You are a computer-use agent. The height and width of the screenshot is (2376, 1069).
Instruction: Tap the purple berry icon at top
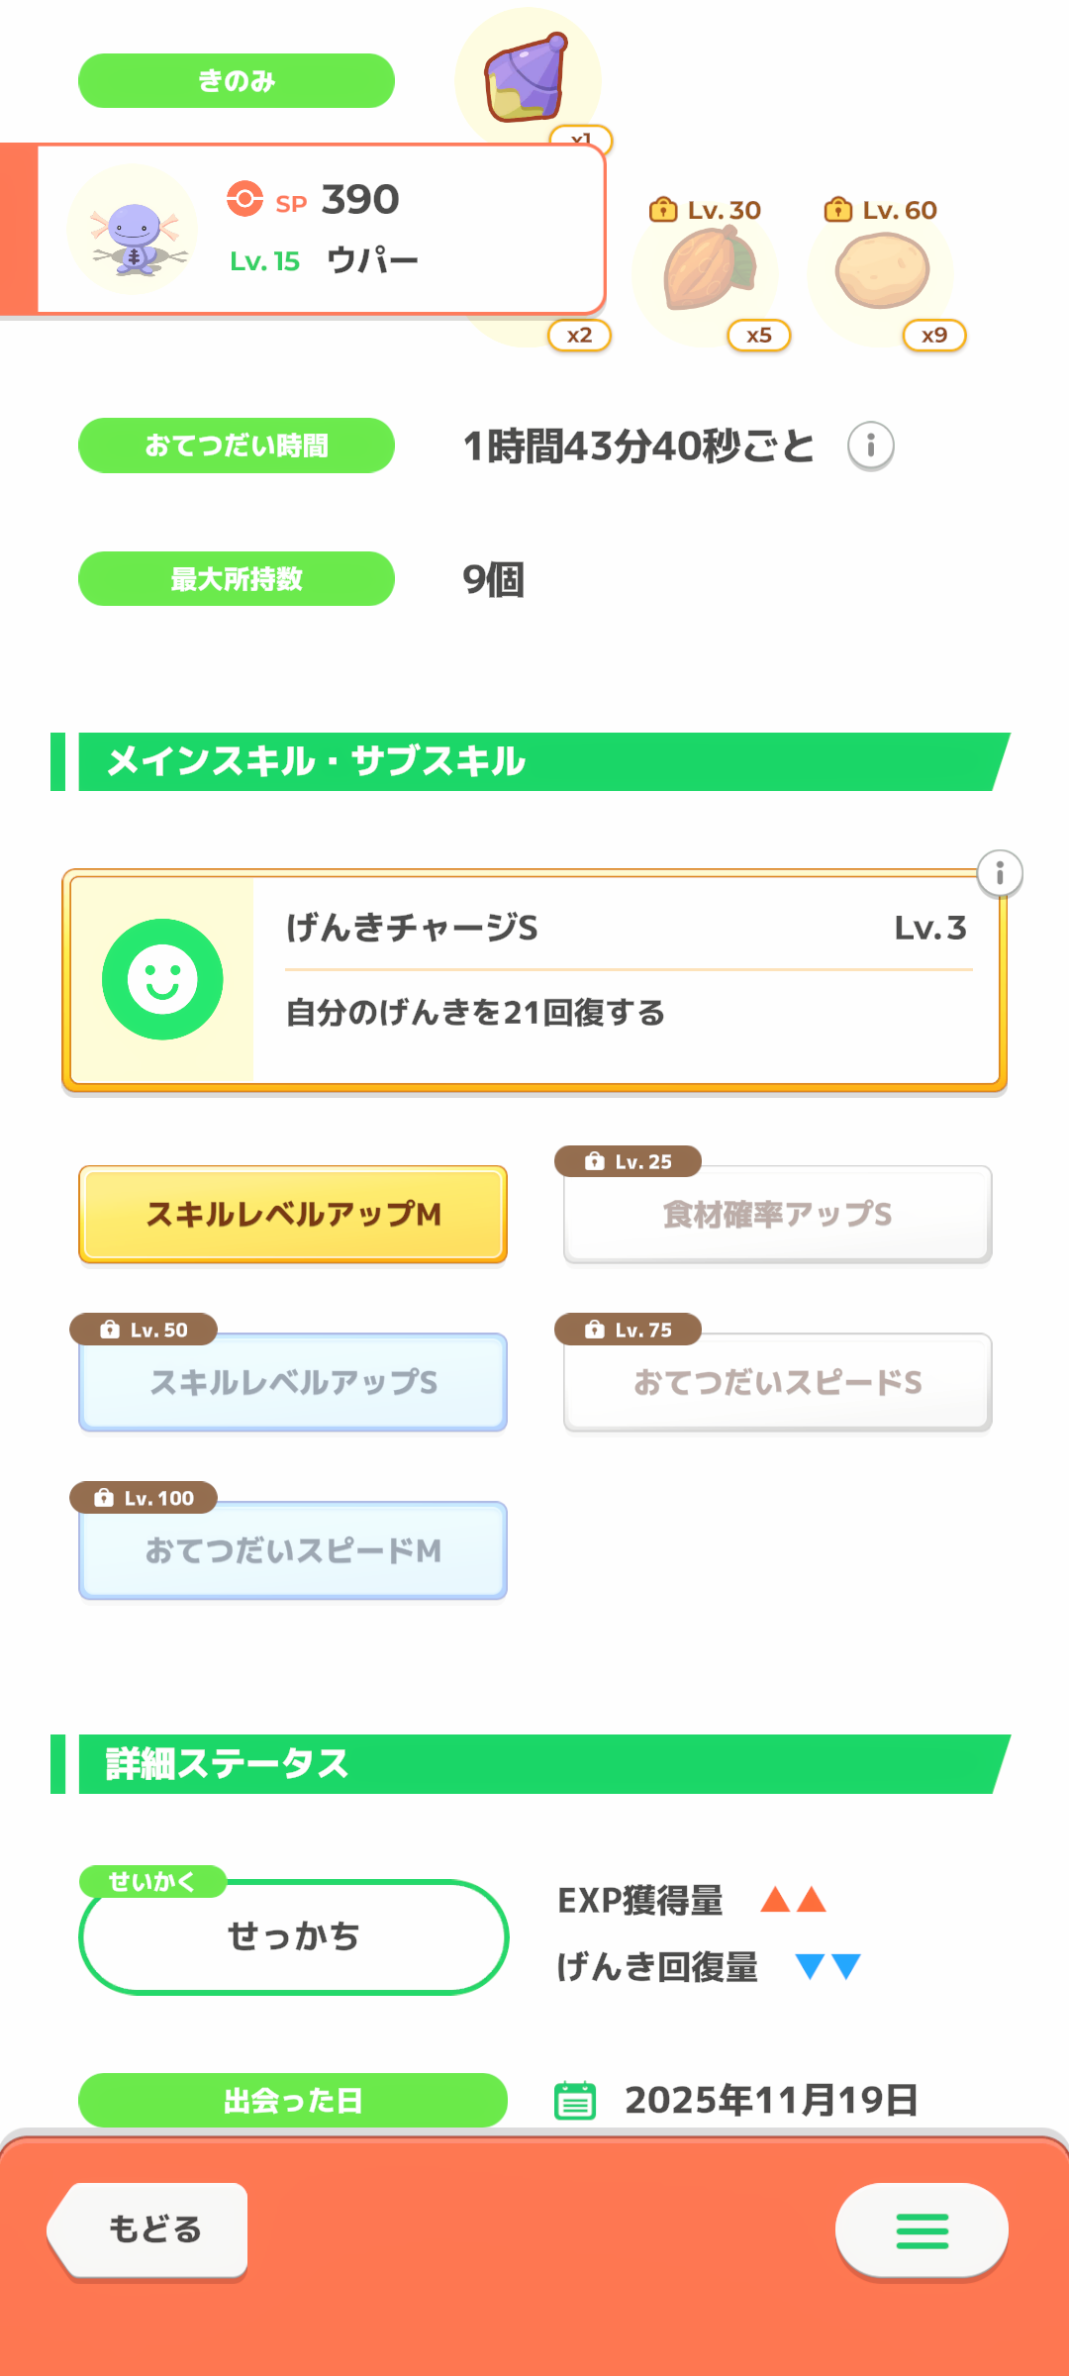527,76
